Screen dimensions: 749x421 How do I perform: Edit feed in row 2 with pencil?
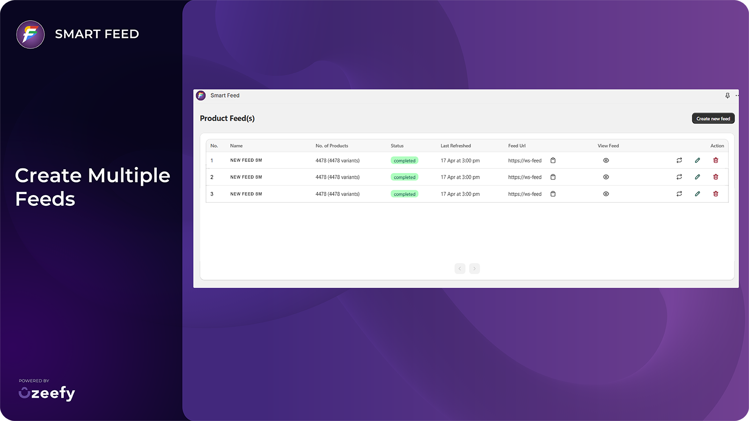click(698, 177)
